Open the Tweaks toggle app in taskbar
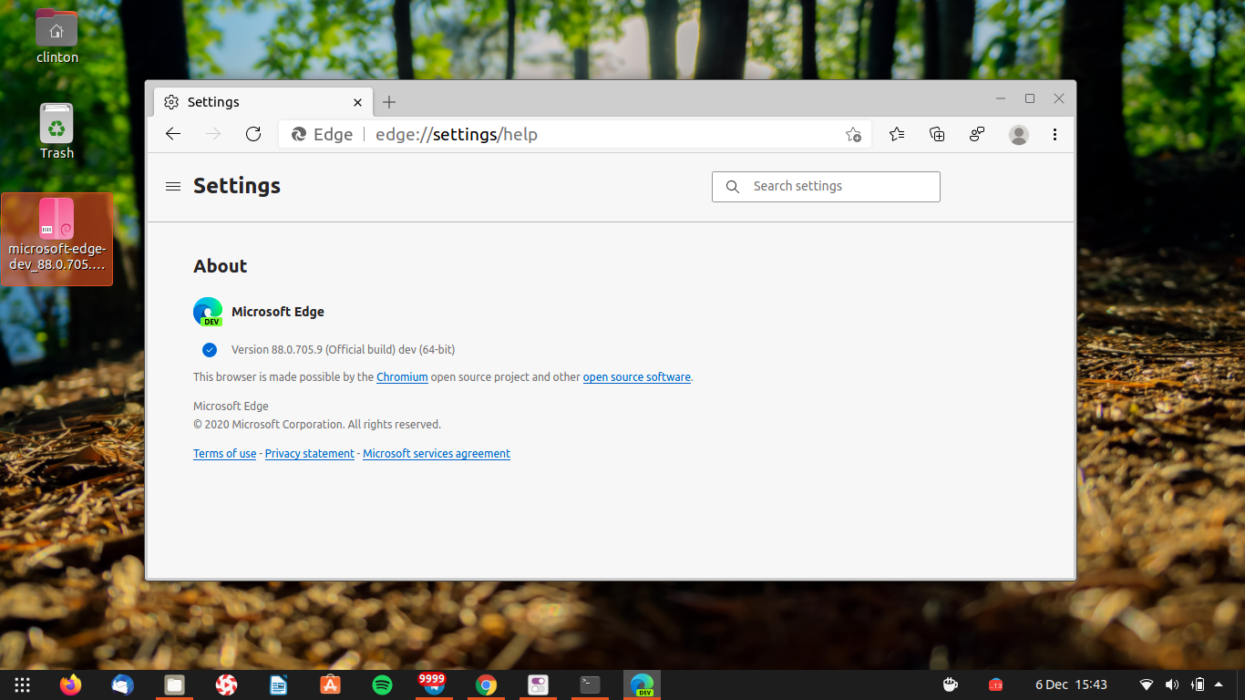The height and width of the screenshot is (700, 1245). 538,685
